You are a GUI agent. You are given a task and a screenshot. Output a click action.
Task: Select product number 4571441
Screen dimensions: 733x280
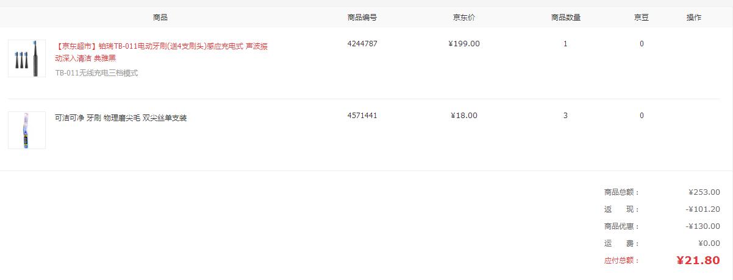[362, 116]
